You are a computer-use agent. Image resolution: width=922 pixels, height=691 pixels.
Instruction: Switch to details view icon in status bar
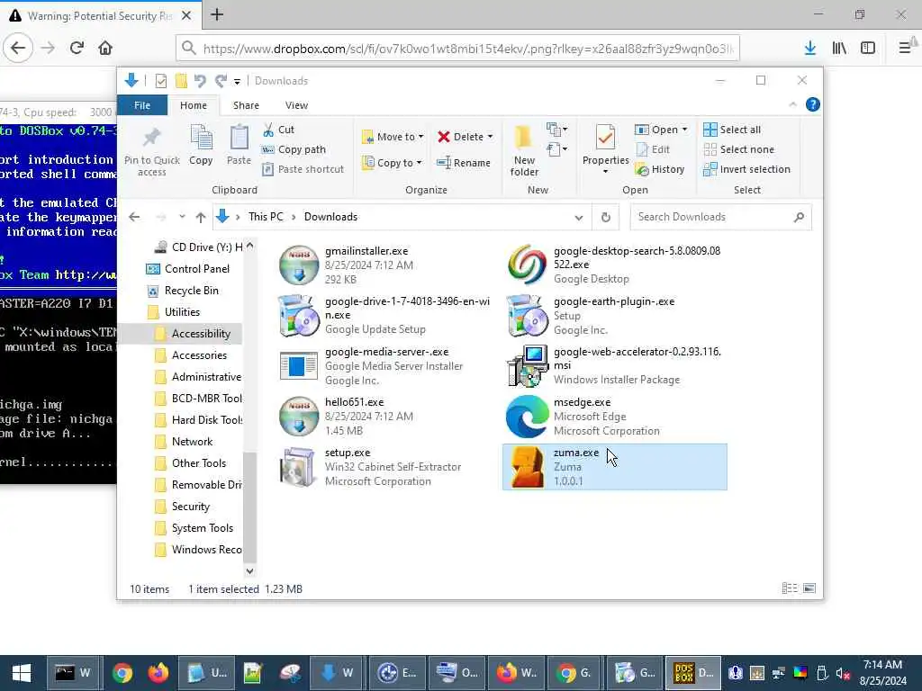click(790, 588)
